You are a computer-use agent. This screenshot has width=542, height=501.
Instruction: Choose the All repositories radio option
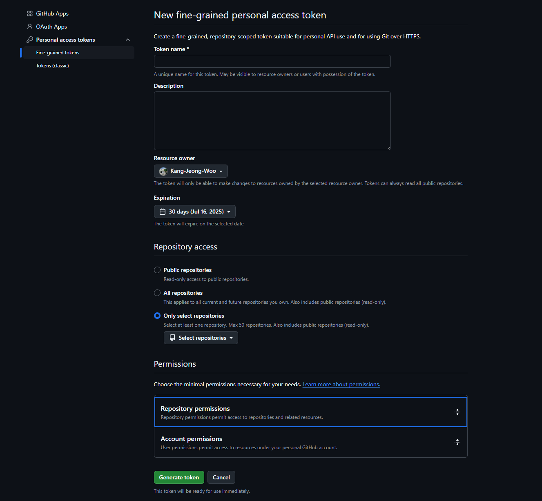[157, 293]
